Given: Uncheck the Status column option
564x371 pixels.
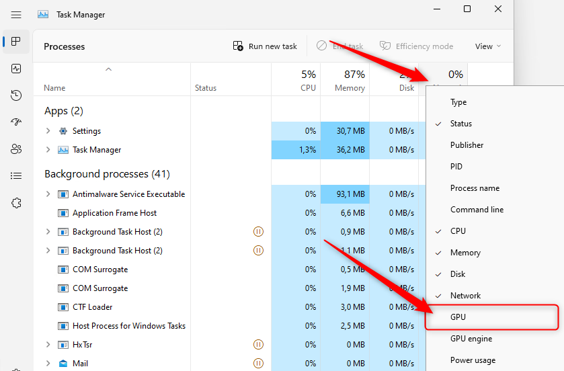Looking at the screenshot, I should 461,124.
